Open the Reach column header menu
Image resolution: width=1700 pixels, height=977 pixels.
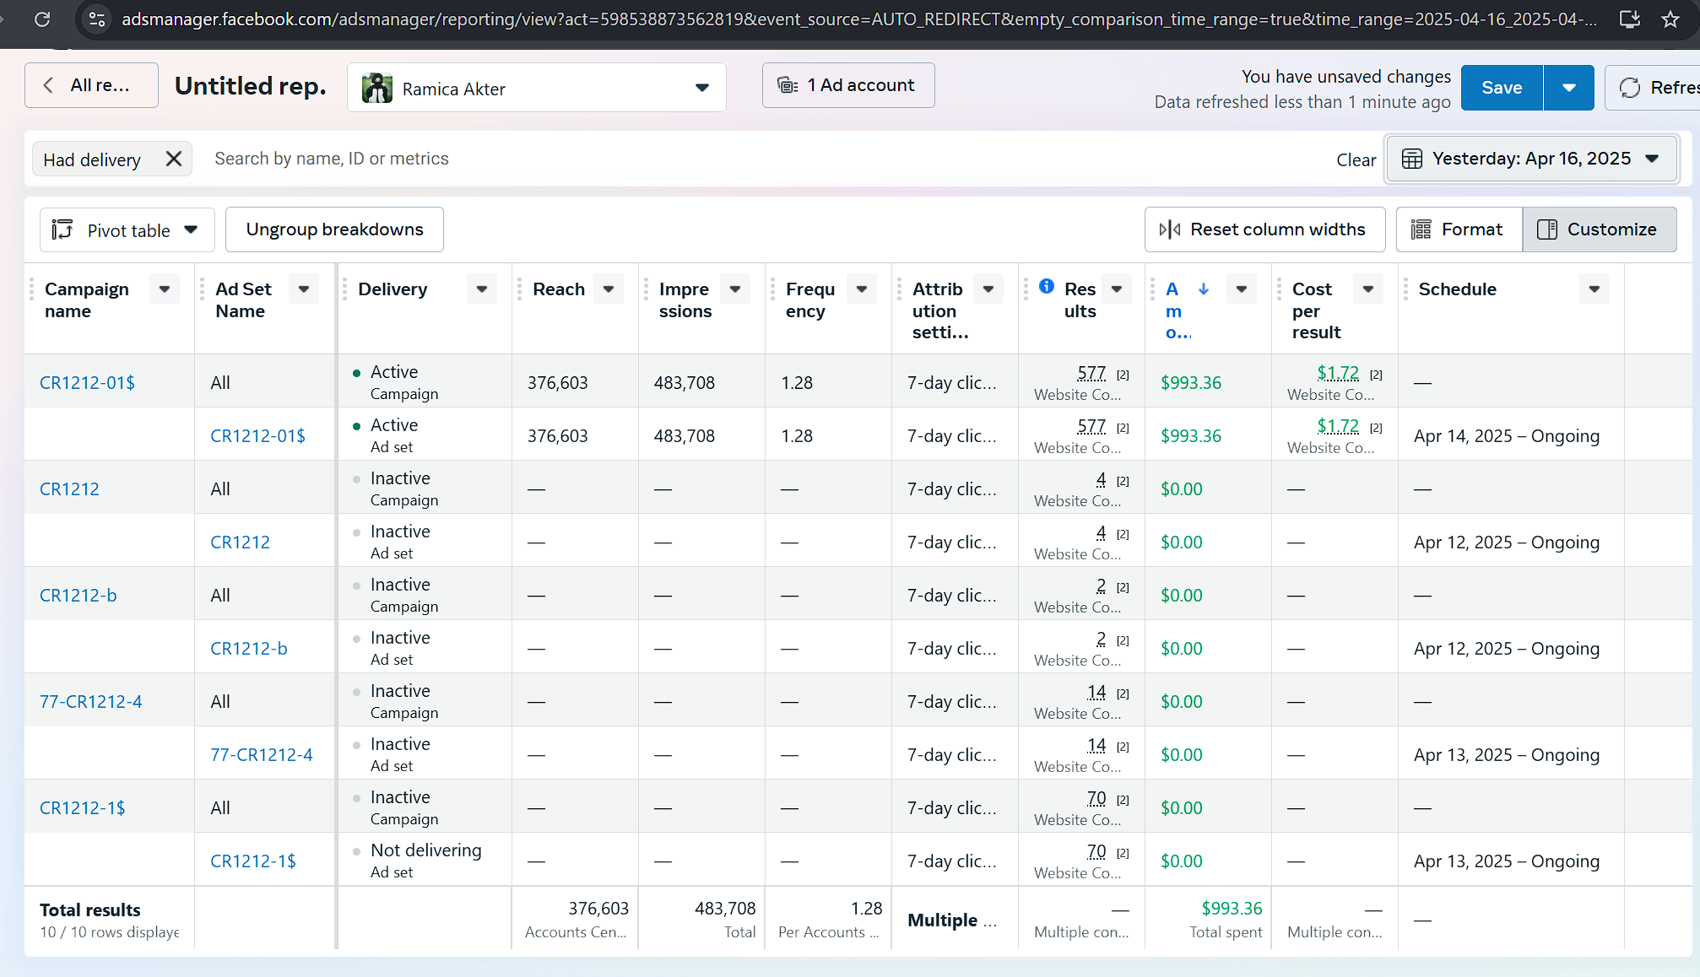pos(609,289)
